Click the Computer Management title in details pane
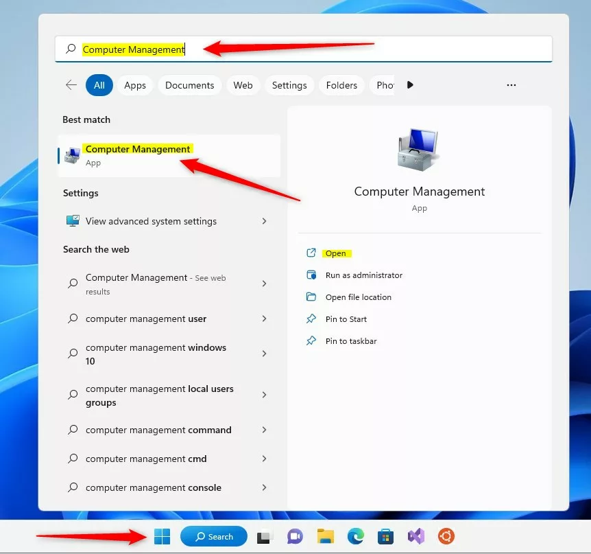The width and height of the screenshot is (591, 554). (419, 192)
